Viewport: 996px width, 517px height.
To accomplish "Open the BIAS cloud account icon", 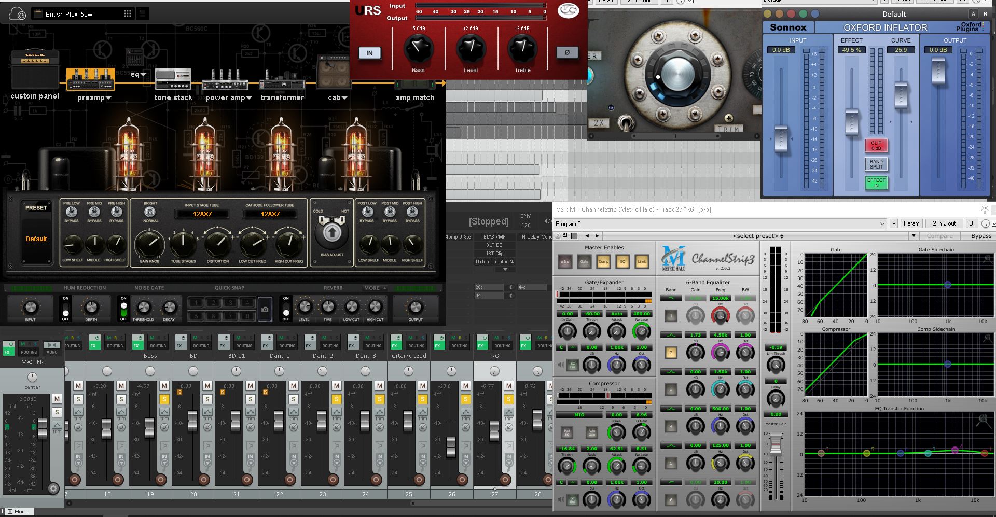I will point(17,13).
